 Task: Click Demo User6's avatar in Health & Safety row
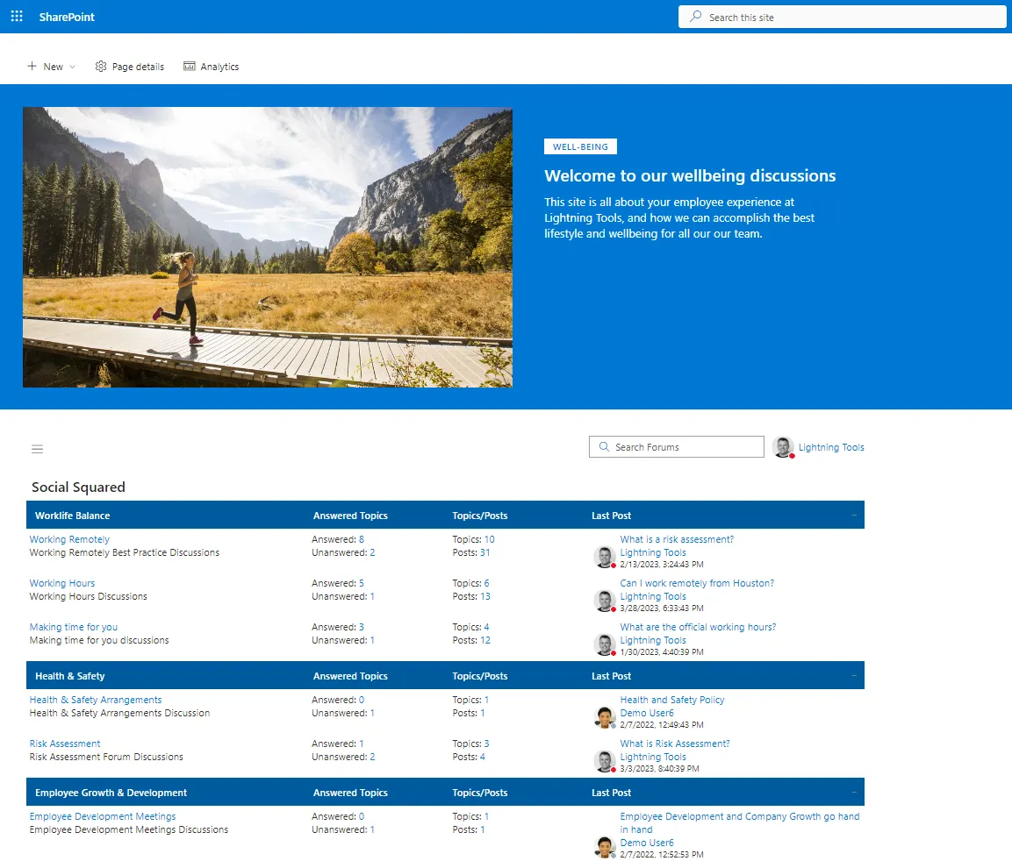coord(605,717)
